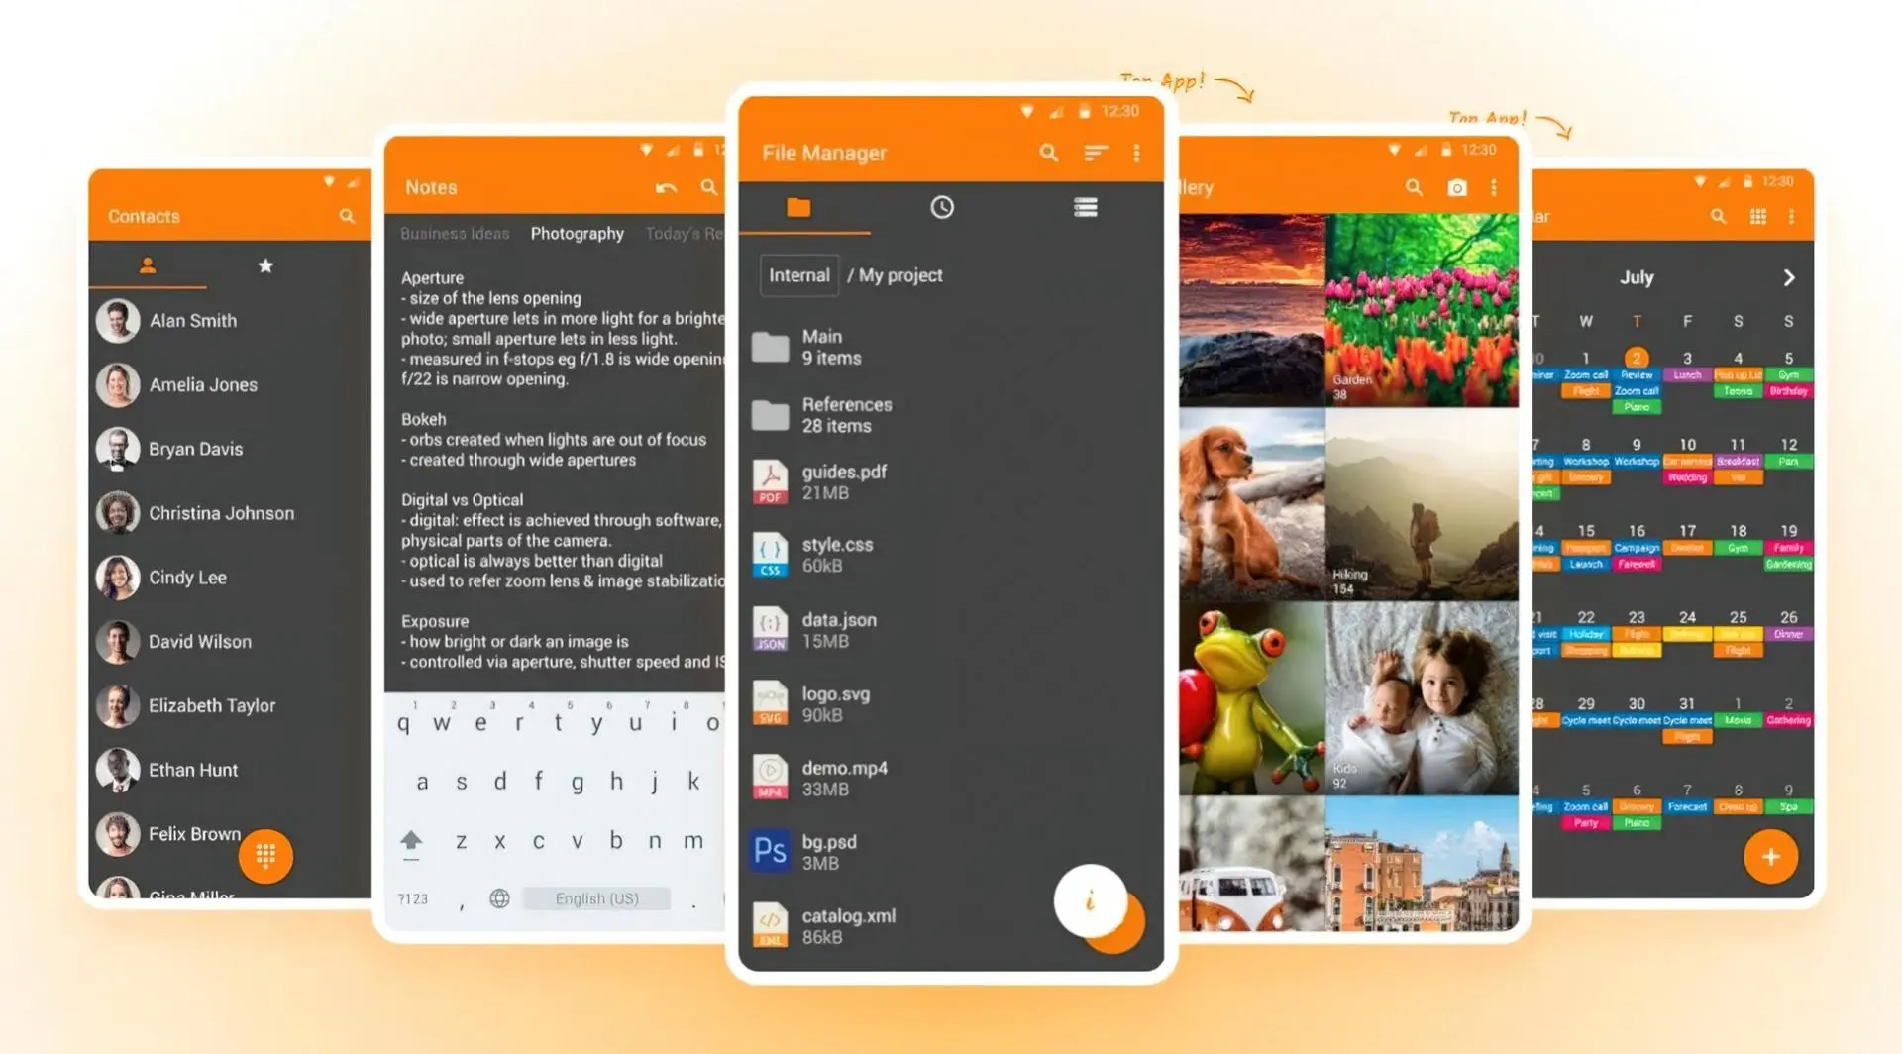1902x1054 pixels.
Task: Open the three-dot menu in File Manager
Action: [x=1136, y=153]
